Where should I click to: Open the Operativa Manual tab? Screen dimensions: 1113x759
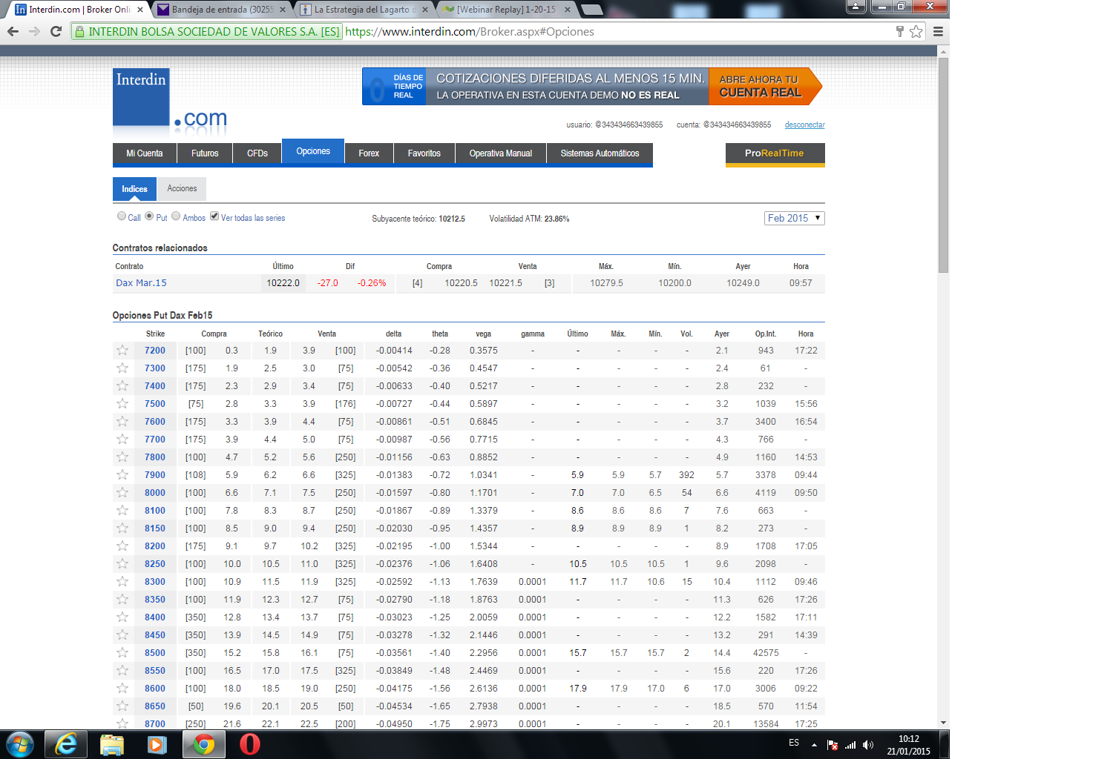click(x=501, y=153)
